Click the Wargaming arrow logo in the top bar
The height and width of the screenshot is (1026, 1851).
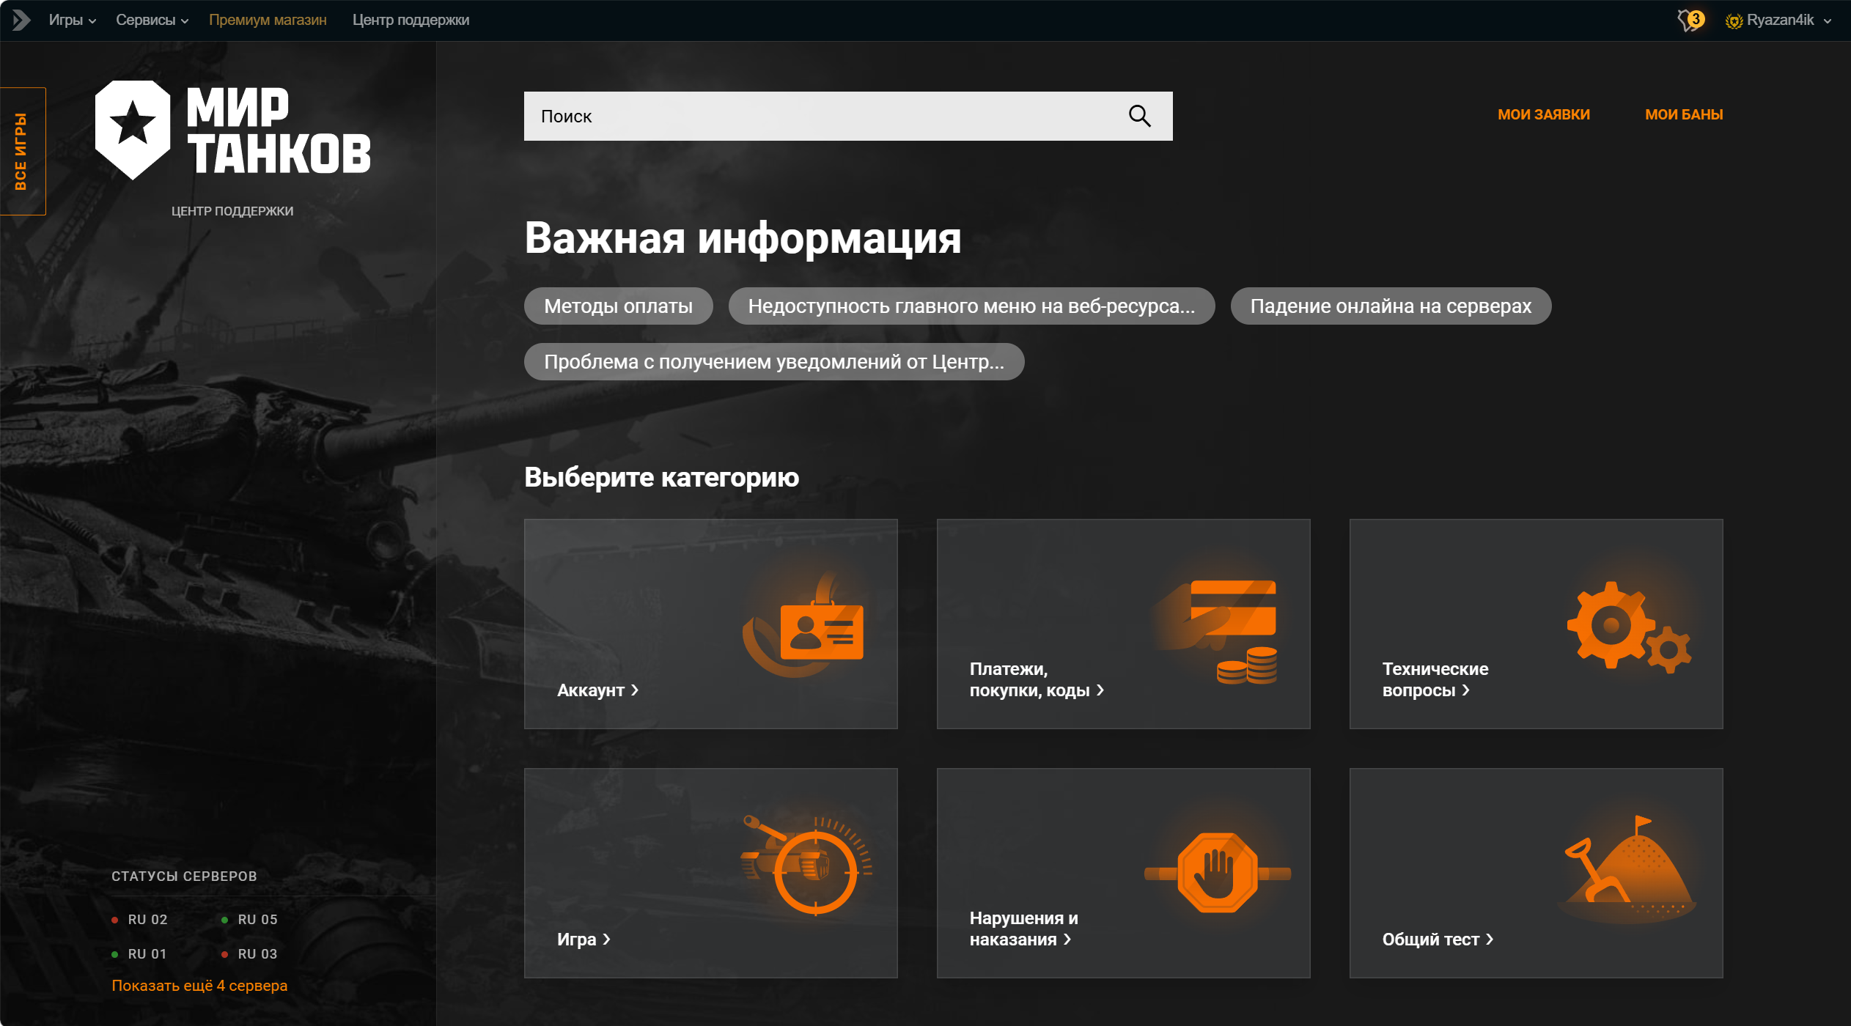[x=21, y=20]
